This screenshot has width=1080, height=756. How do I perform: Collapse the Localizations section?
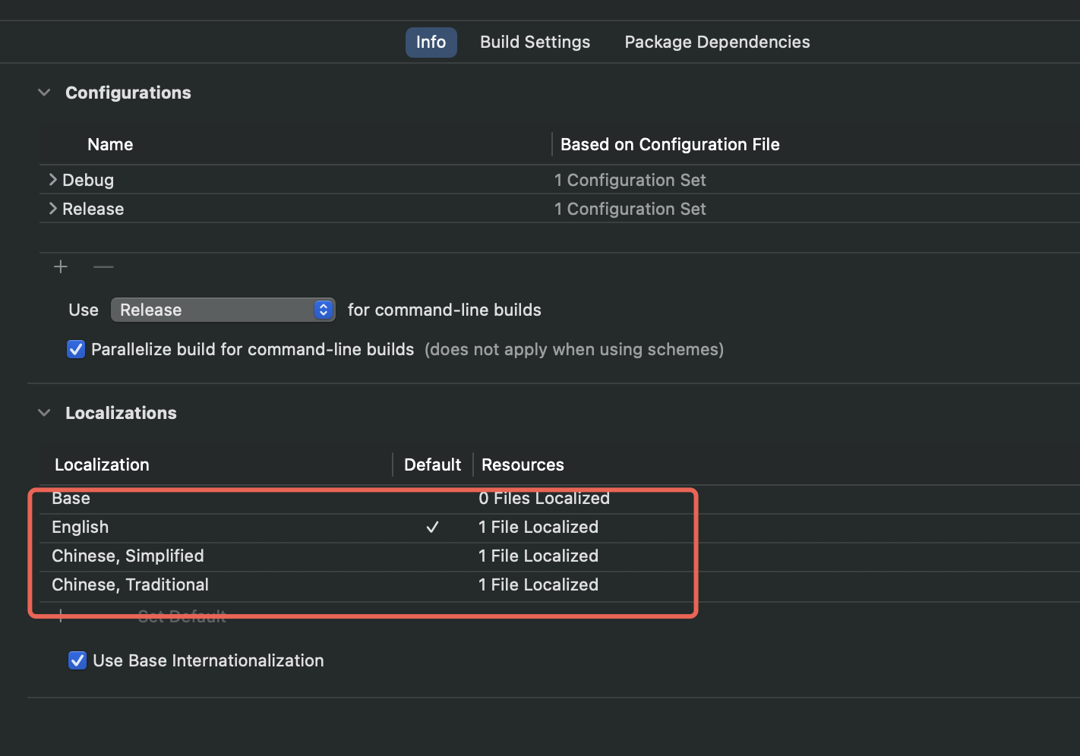44,413
